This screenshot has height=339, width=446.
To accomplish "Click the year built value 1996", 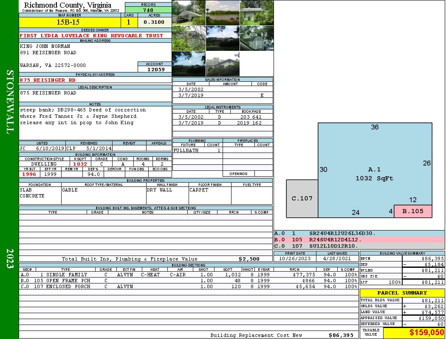I will [x=29, y=174].
